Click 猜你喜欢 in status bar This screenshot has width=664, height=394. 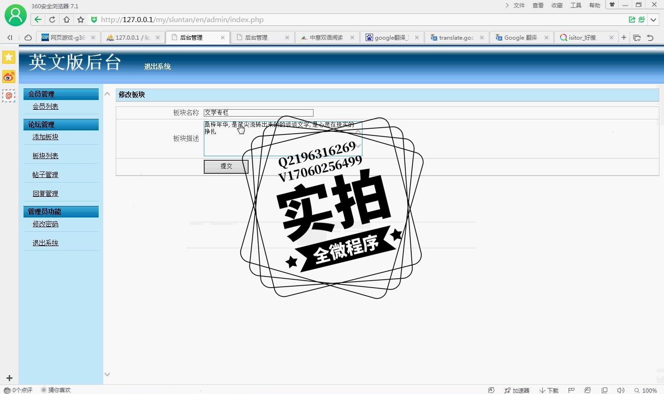click(x=56, y=390)
